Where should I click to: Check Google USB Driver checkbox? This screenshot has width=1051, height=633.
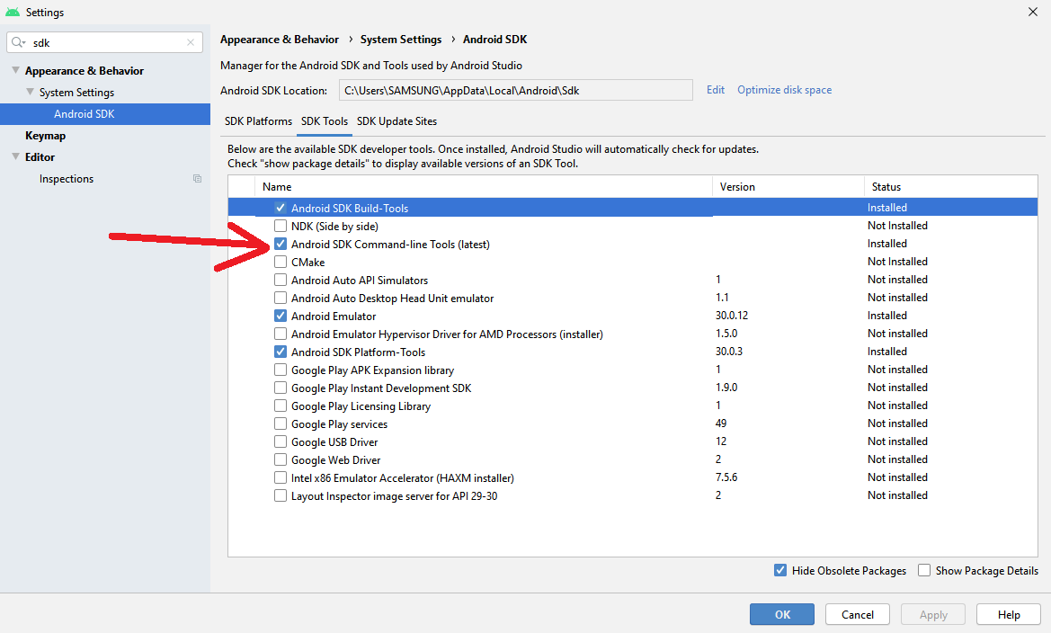click(281, 441)
